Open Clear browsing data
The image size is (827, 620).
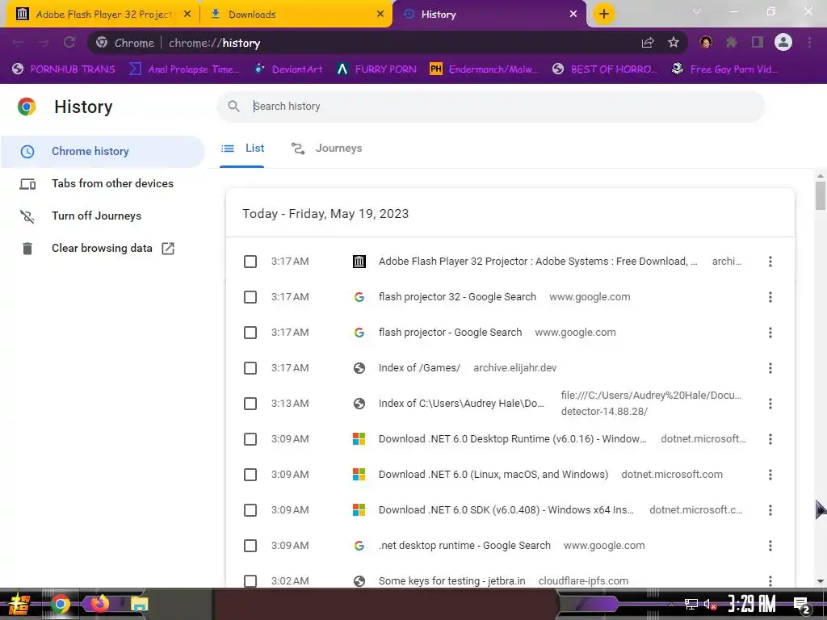coord(103,249)
